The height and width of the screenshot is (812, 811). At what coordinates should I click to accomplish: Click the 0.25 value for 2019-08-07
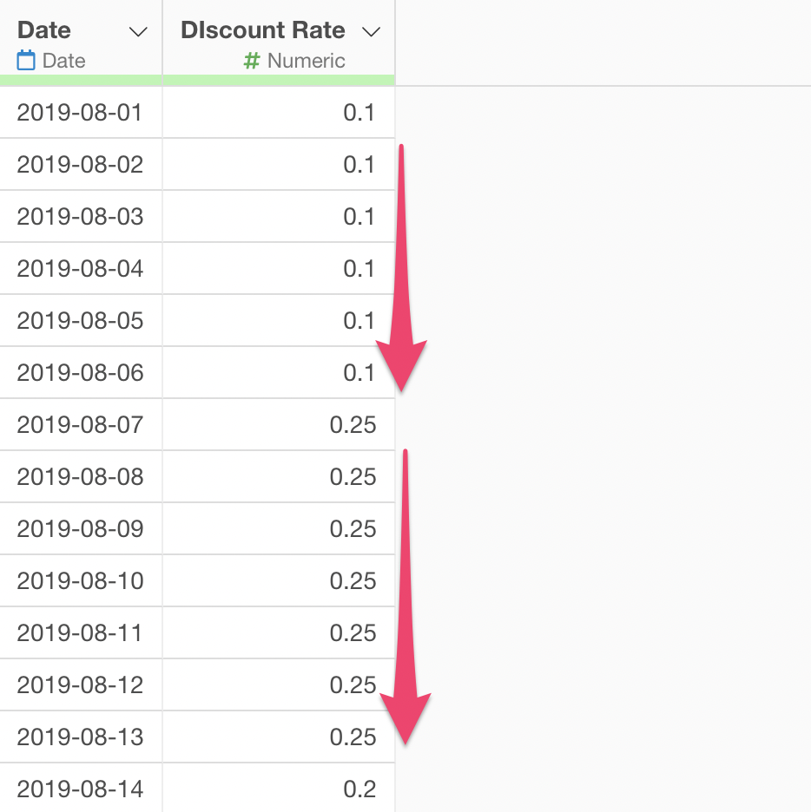point(353,425)
